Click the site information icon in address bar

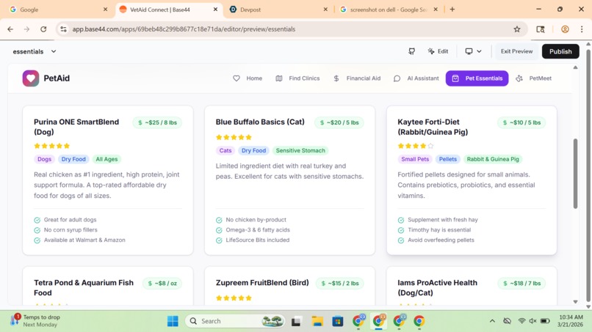pyautogui.click(x=63, y=29)
